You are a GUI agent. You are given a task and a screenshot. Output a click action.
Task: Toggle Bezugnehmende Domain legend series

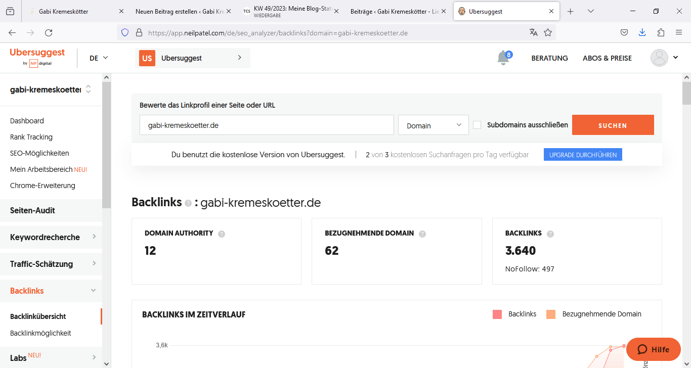[x=594, y=314]
